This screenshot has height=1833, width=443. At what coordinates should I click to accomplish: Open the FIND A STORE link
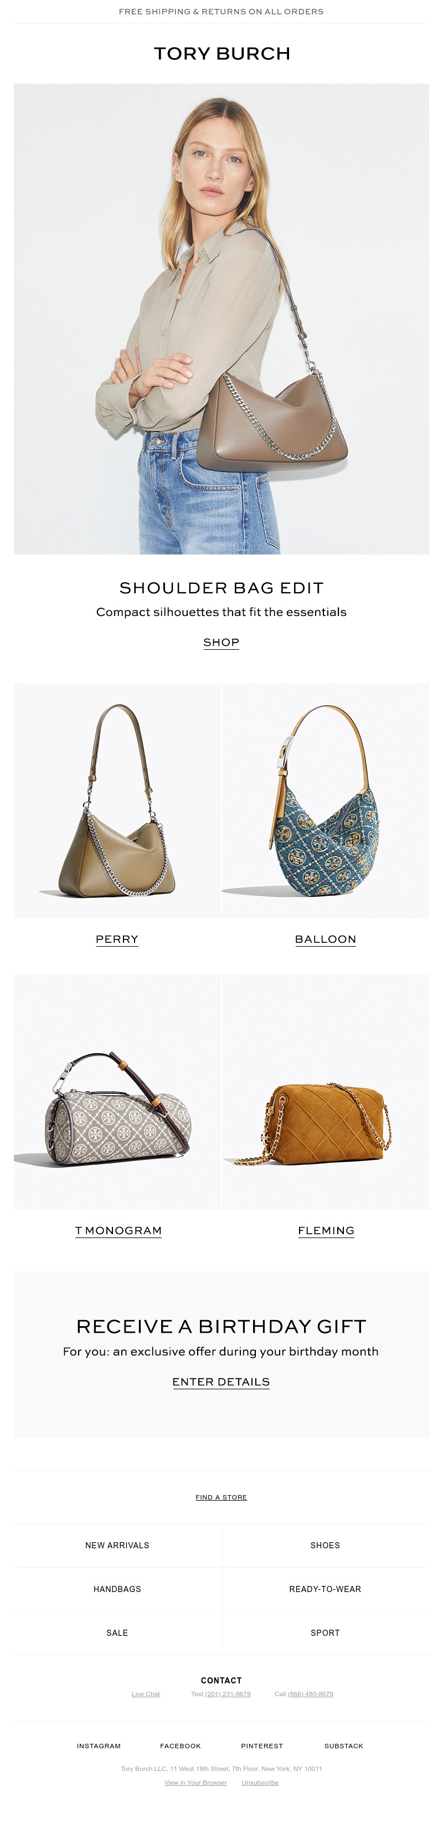click(221, 1497)
